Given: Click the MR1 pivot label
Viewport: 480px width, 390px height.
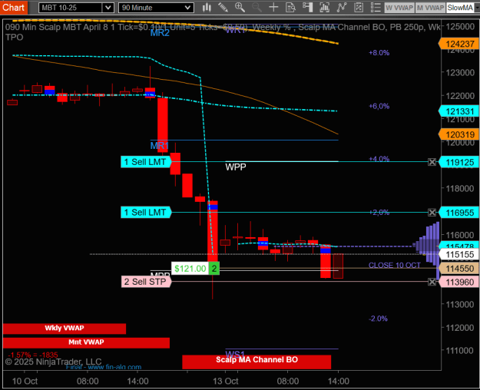Looking at the screenshot, I should (160, 145).
